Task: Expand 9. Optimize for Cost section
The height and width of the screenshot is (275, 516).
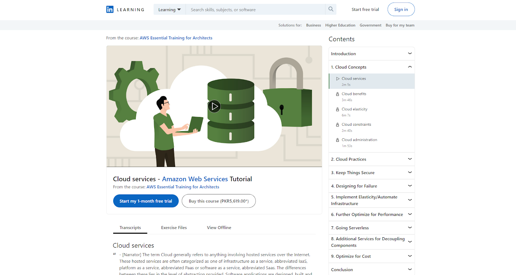Action: coord(372,256)
